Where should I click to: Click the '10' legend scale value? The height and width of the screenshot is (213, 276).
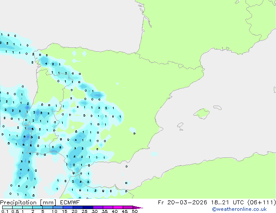54,211
